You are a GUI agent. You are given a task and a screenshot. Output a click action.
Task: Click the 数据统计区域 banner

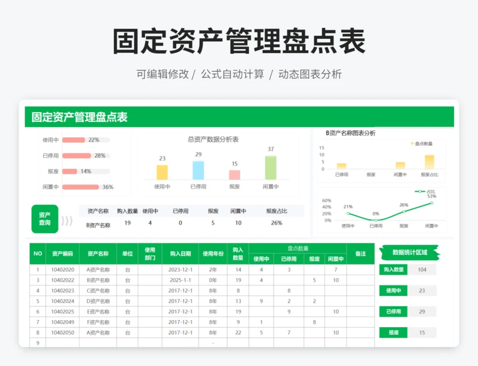[x=409, y=253]
